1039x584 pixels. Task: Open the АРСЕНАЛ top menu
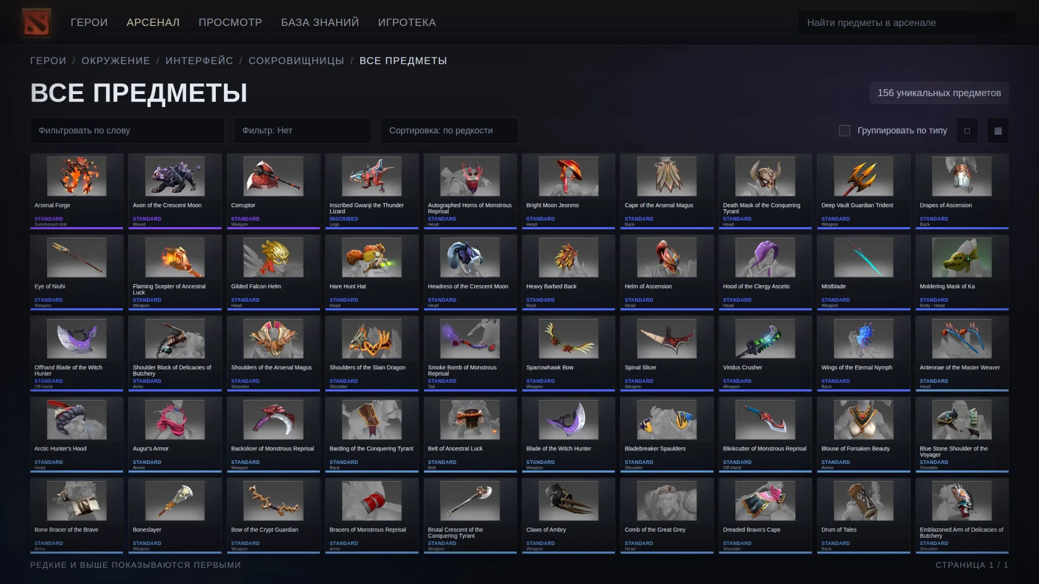pos(153,22)
